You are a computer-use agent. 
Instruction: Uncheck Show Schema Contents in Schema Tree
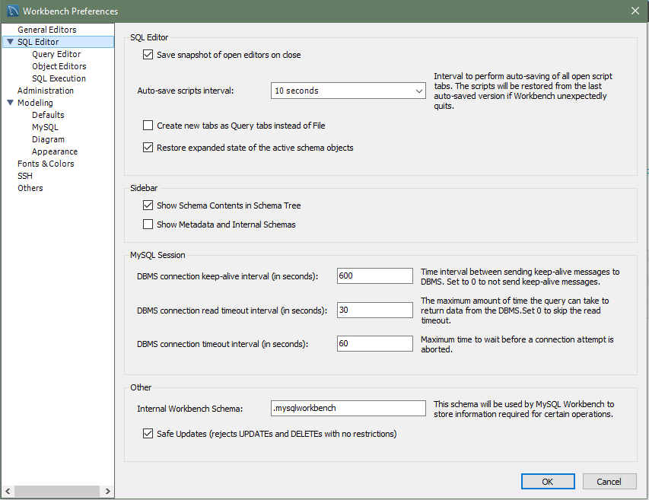pyautogui.click(x=148, y=205)
